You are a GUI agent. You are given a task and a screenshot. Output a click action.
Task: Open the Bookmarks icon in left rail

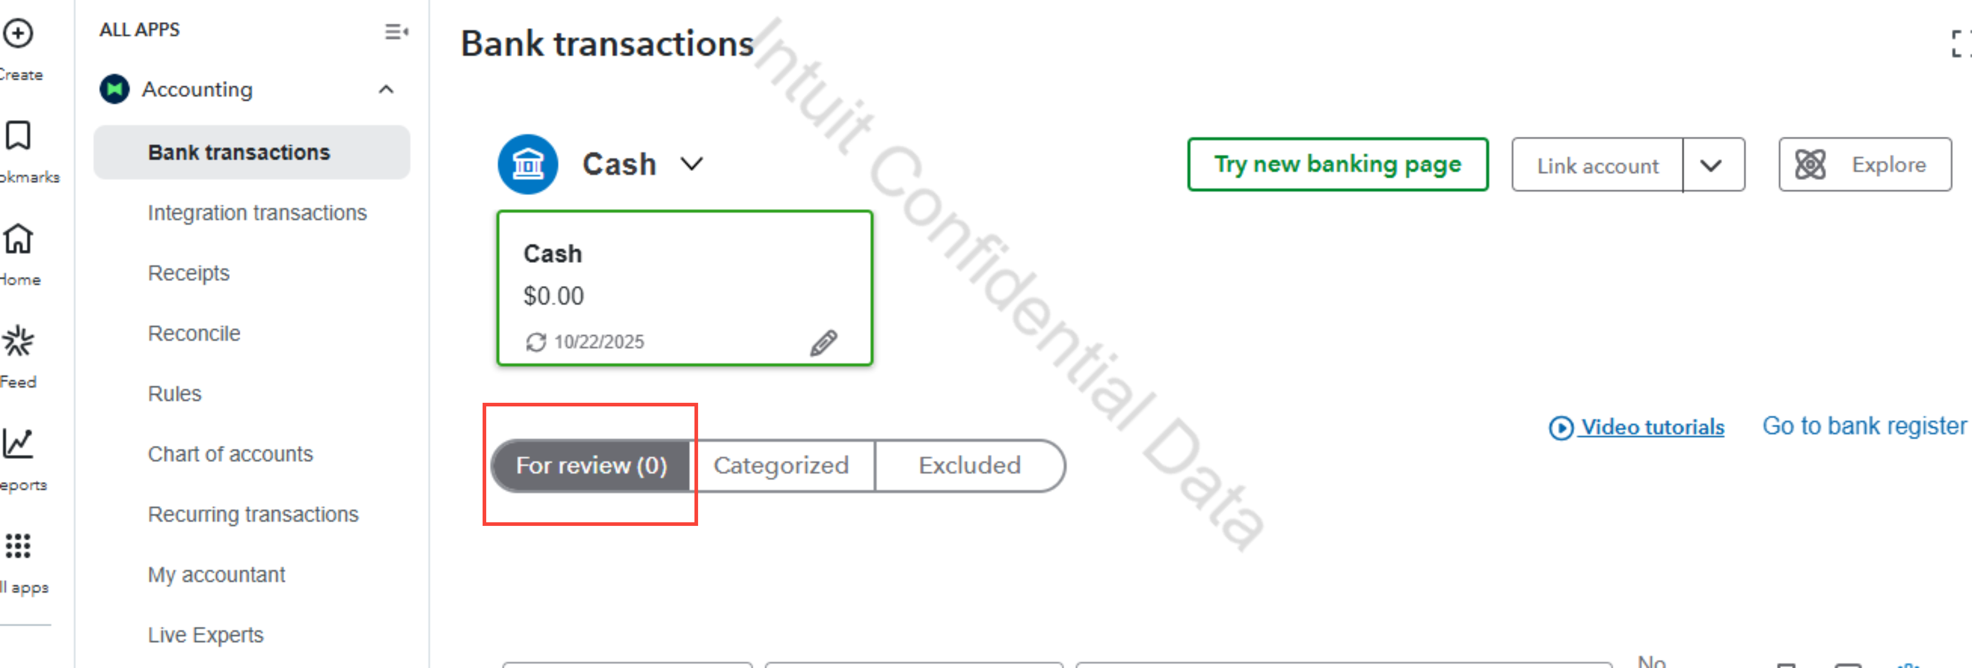[x=18, y=136]
